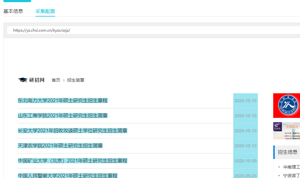Select the 采集配置 tab
Image resolution: width=300 pixels, height=178 pixels.
(x=45, y=11)
